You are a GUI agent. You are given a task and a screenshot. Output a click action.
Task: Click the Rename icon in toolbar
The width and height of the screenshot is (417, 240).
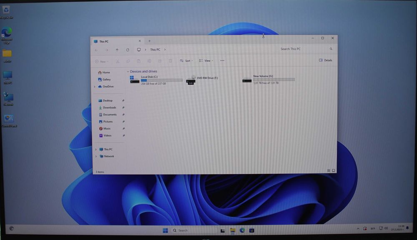(x=149, y=61)
